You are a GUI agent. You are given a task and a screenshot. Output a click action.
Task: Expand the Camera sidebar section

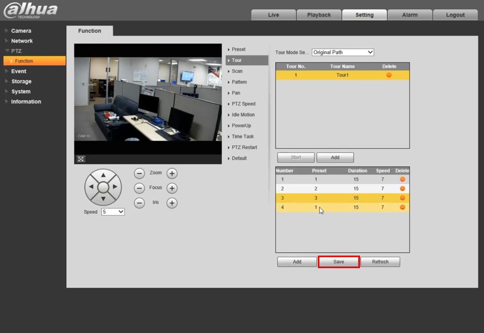click(21, 31)
